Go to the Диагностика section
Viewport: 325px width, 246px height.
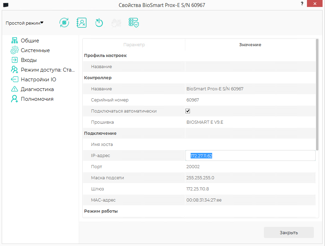point(37,89)
